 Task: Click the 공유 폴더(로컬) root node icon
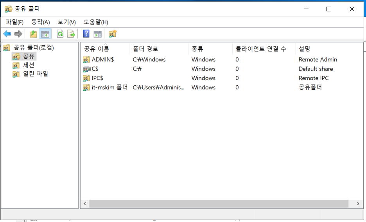7,48
